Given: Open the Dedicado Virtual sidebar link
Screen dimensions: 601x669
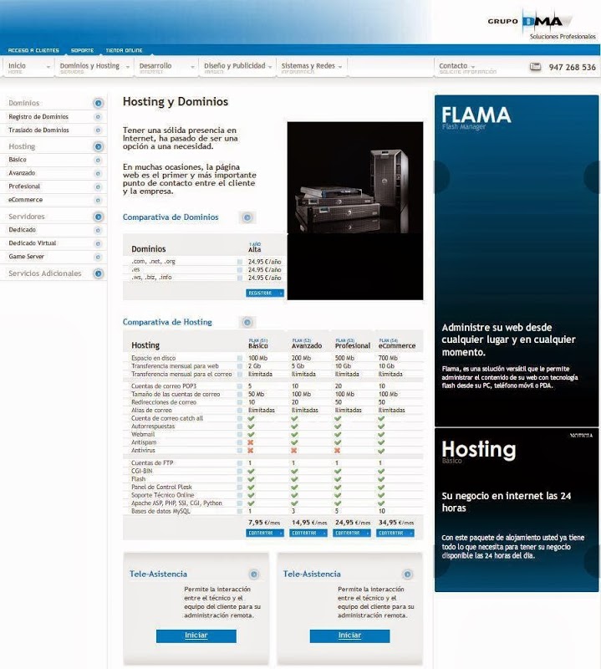Looking at the screenshot, I should tap(33, 243).
